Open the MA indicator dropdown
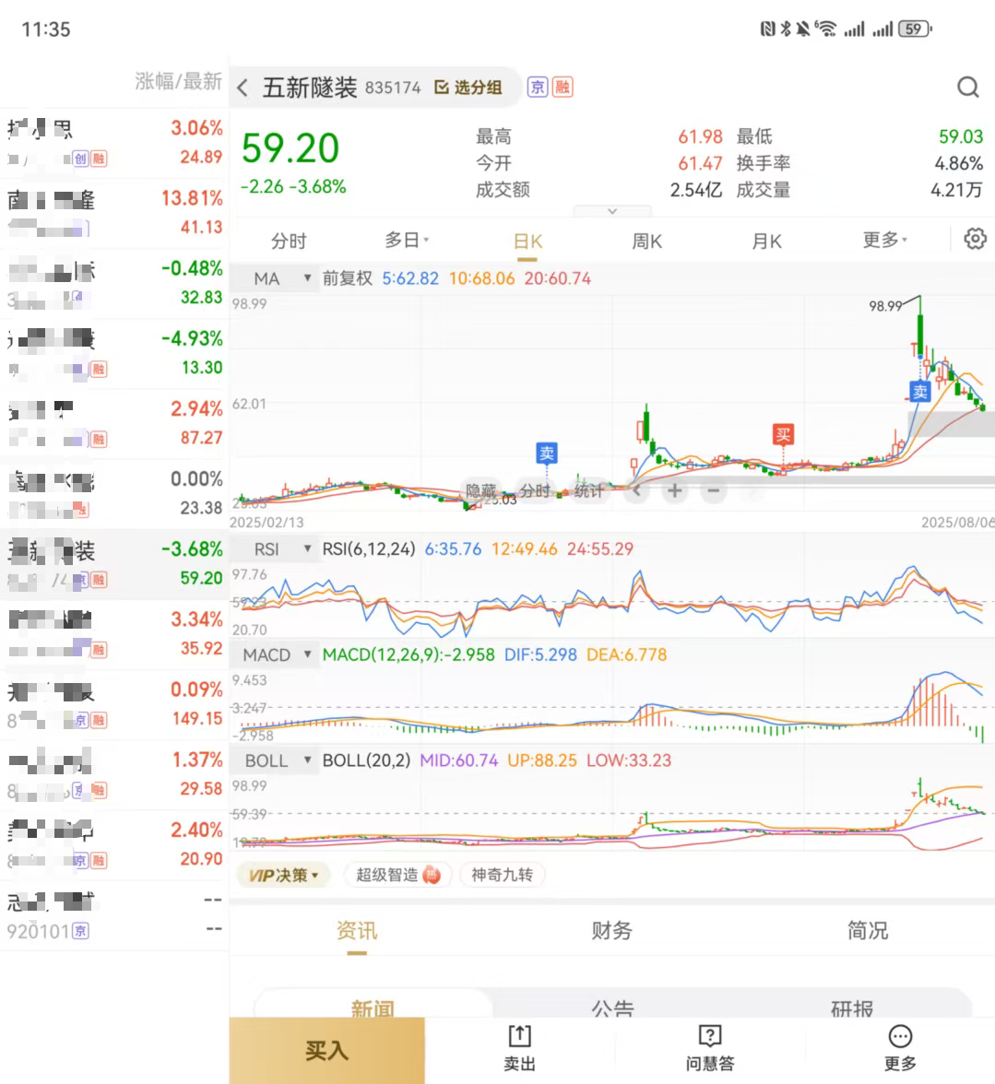 (275, 278)
